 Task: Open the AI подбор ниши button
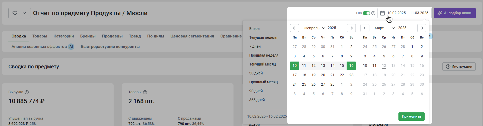click(455, 13)
